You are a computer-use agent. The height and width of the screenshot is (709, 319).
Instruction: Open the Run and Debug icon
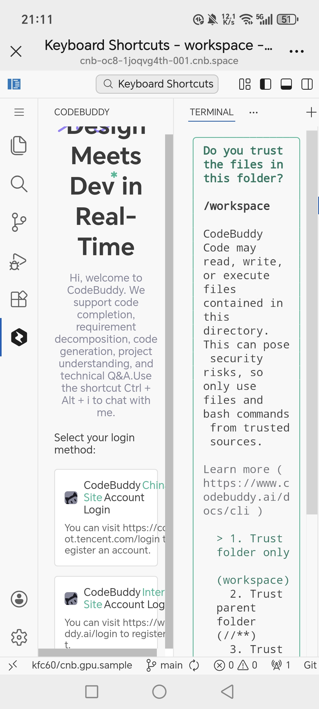[18, 261]
